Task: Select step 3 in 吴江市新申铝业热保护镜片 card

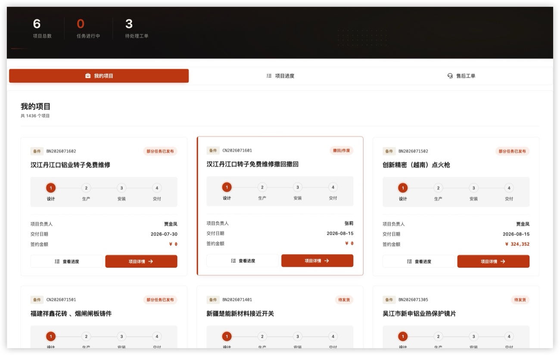Action: coord(473,336)
